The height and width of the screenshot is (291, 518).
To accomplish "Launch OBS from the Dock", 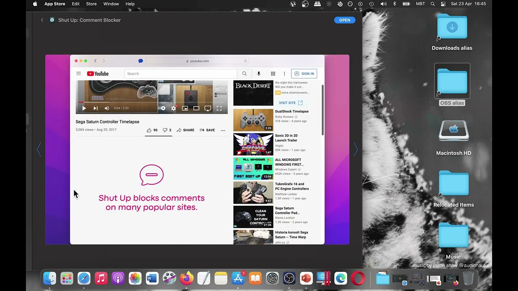I will [289, 278].
